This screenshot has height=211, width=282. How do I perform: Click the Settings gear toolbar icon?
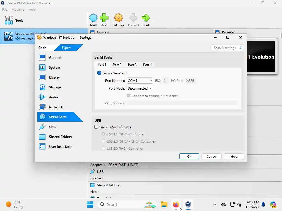click(x=118, y=18)
